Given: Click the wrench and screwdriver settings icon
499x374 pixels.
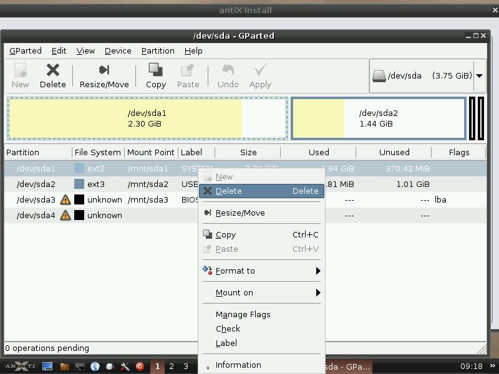Looking at the screenshot, I should [x=125, y=367].
